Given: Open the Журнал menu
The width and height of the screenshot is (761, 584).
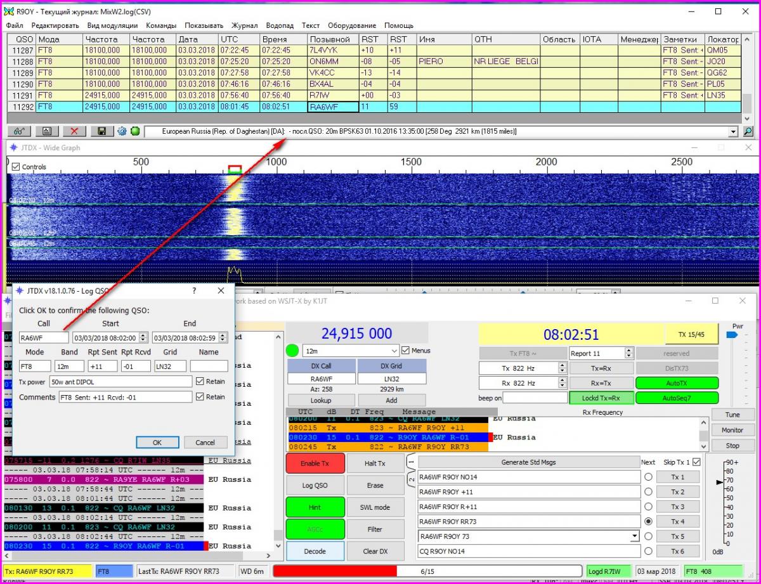Looking at the screenshot, I should pyautogui.click(x=244, y=25).
